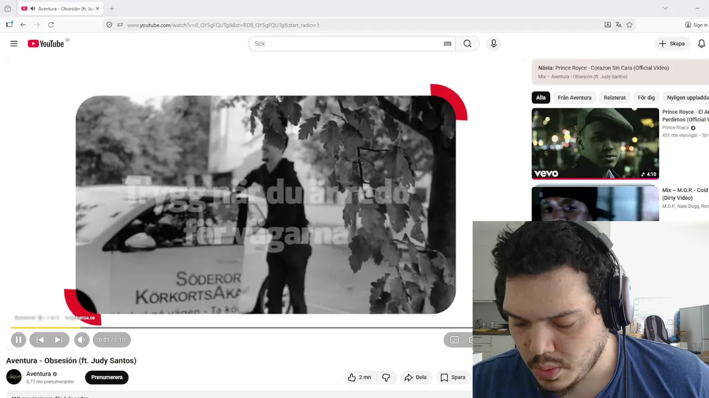Click the ad info icon beside Sponsrad
The height and width of the screenshot is (398, 709).
tap(40, 318)
